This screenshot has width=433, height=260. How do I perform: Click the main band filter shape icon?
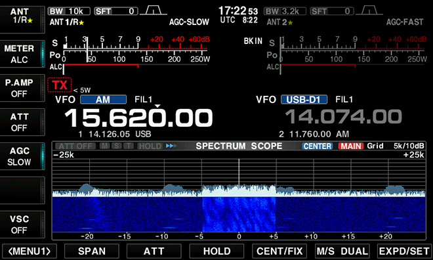[x=154, y=11]
